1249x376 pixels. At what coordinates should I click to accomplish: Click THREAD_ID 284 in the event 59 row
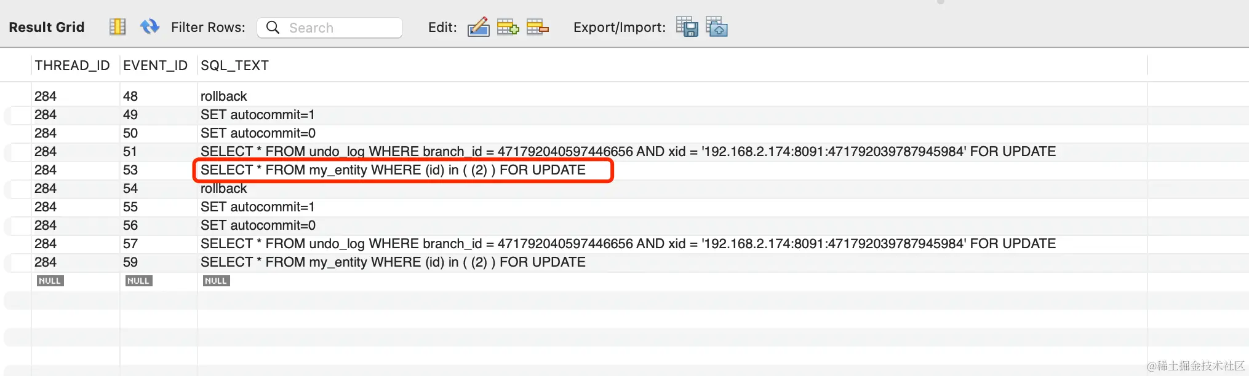click(x=76, y=262)
